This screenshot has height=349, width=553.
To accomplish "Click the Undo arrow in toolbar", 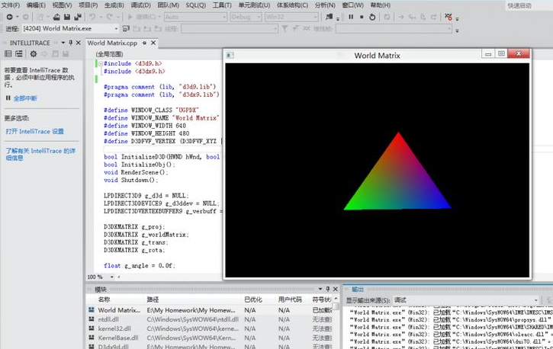I will click(x=93, y=17).
